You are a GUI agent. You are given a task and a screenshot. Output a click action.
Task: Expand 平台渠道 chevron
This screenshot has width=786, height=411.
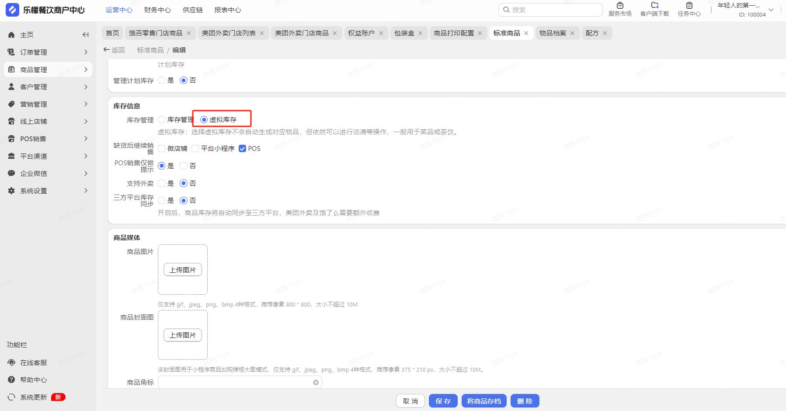click(86, 156)
